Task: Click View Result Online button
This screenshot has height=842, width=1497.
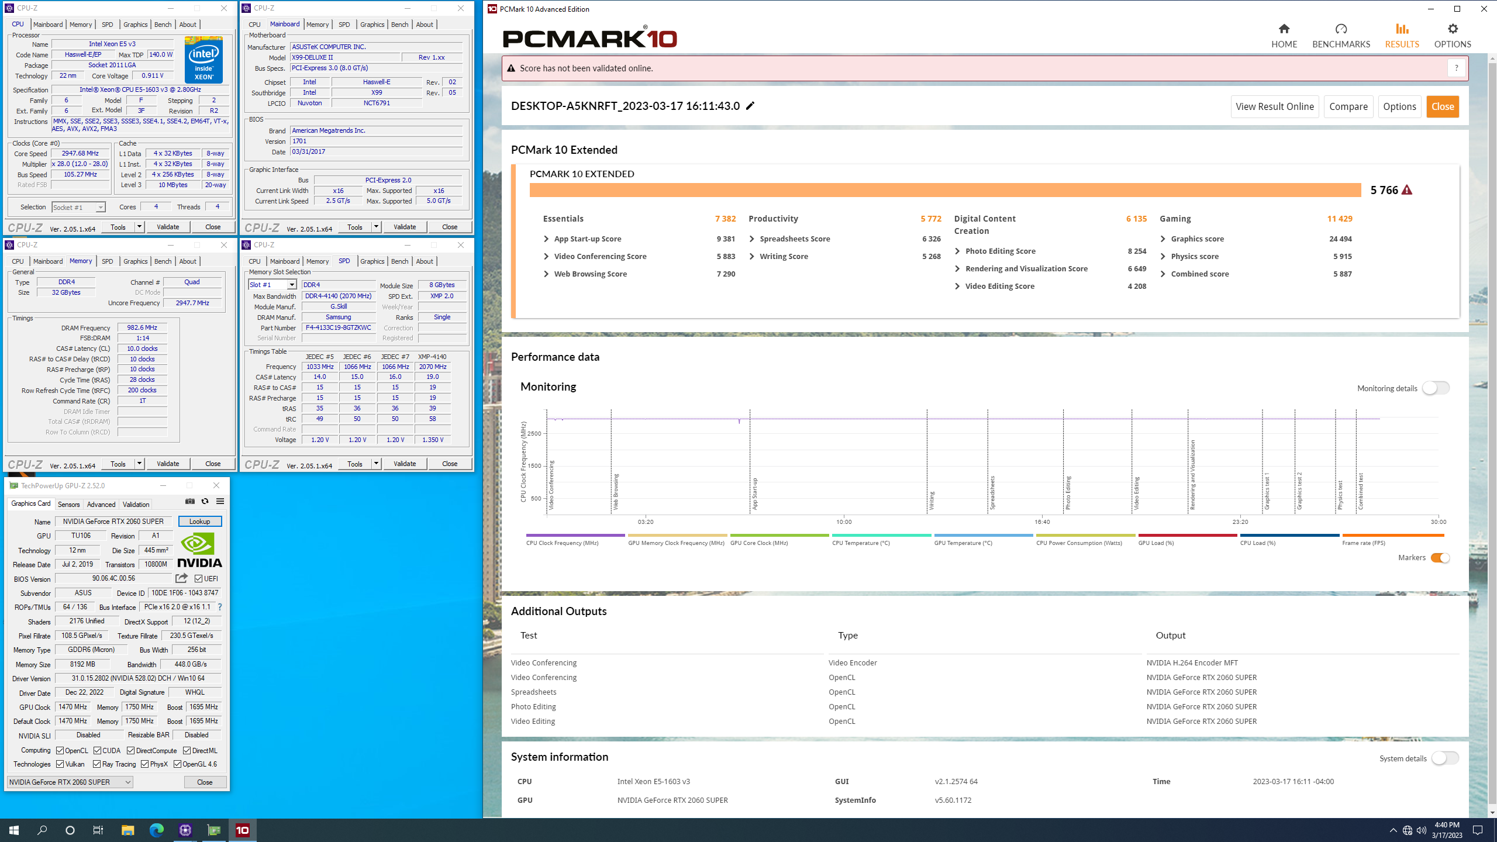Action: (x=1275, y=106)
